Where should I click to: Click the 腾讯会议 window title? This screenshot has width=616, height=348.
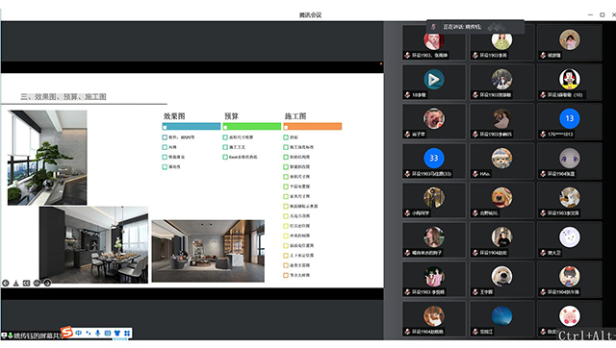[310, 15]
